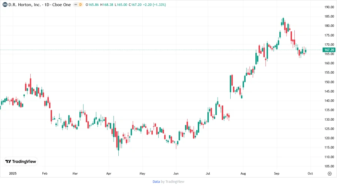Viewport: 337px width, 186px height.
Task: Click the Apr time axis label
Action: tap(109, 173)
